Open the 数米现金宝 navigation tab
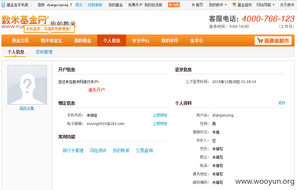 (x=51, y=40)
